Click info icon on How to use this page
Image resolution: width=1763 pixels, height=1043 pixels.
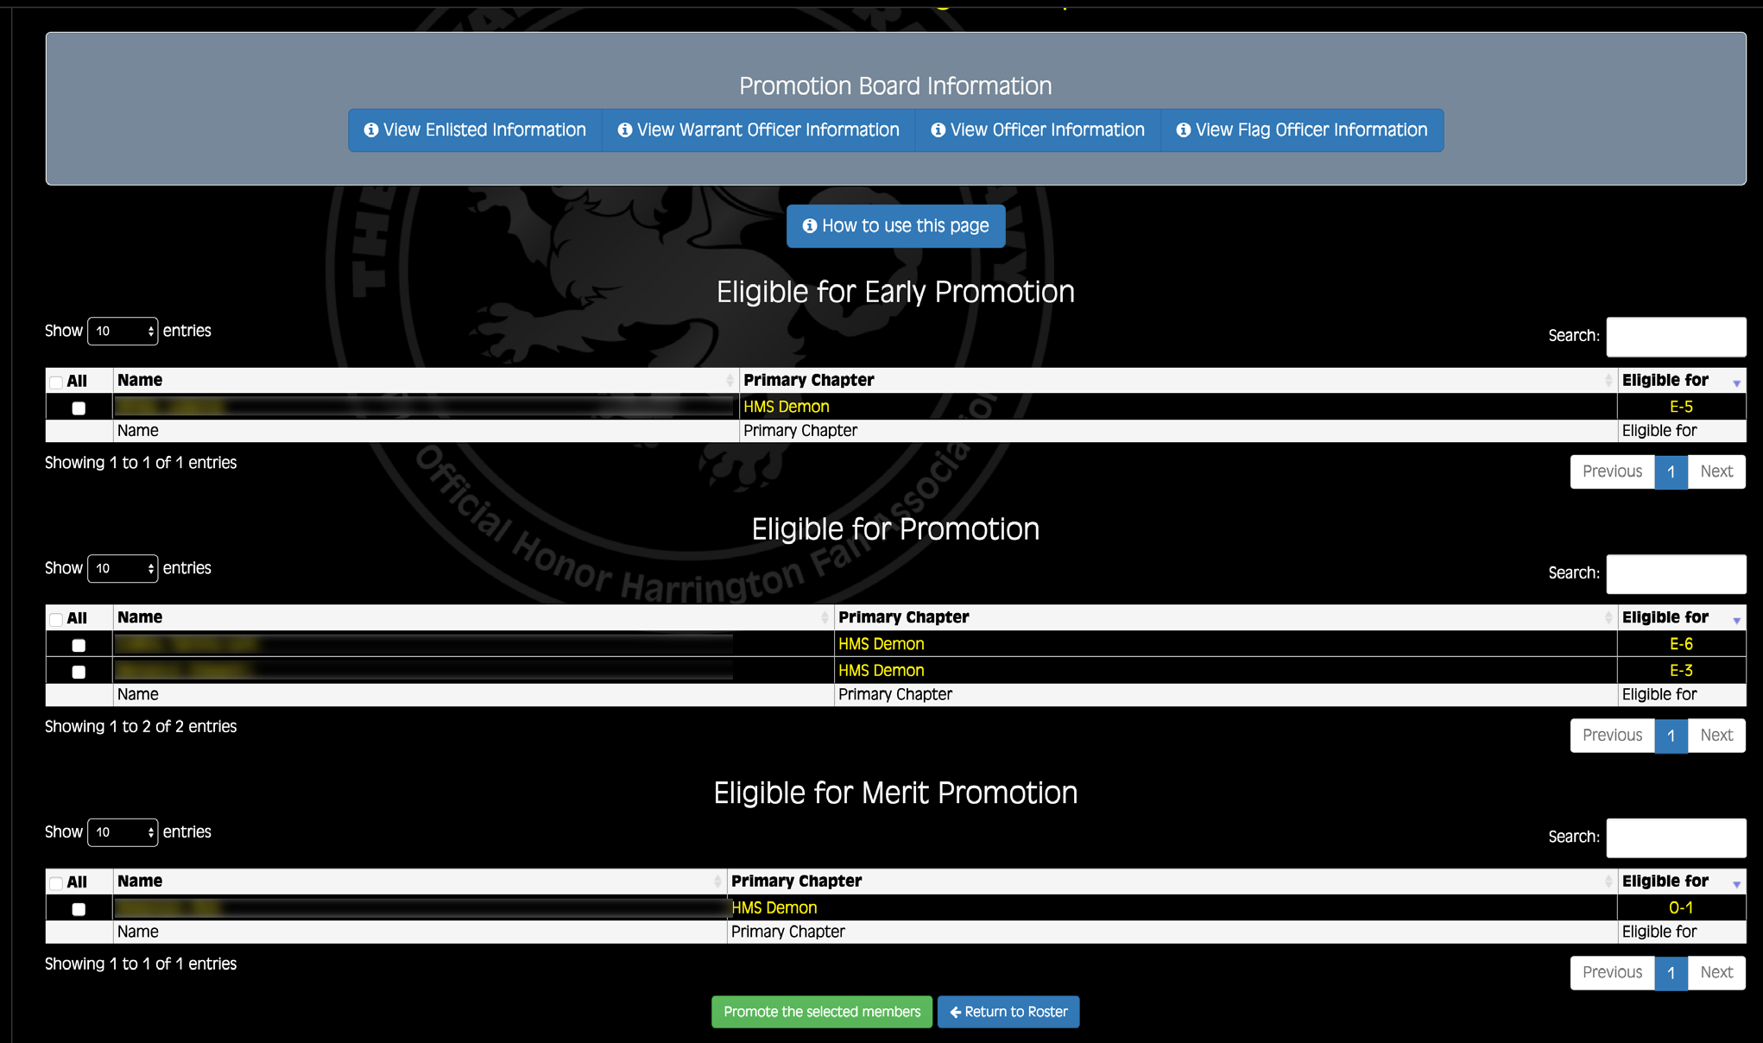click(810, 226)
